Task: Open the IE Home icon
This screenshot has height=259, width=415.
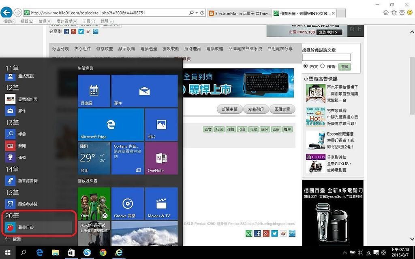Action: click(386, 13)
